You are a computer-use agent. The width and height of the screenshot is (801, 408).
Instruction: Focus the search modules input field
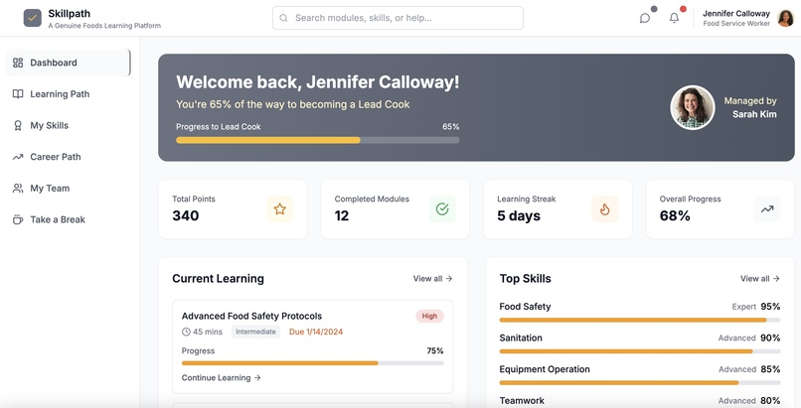(x=398, y=18)
